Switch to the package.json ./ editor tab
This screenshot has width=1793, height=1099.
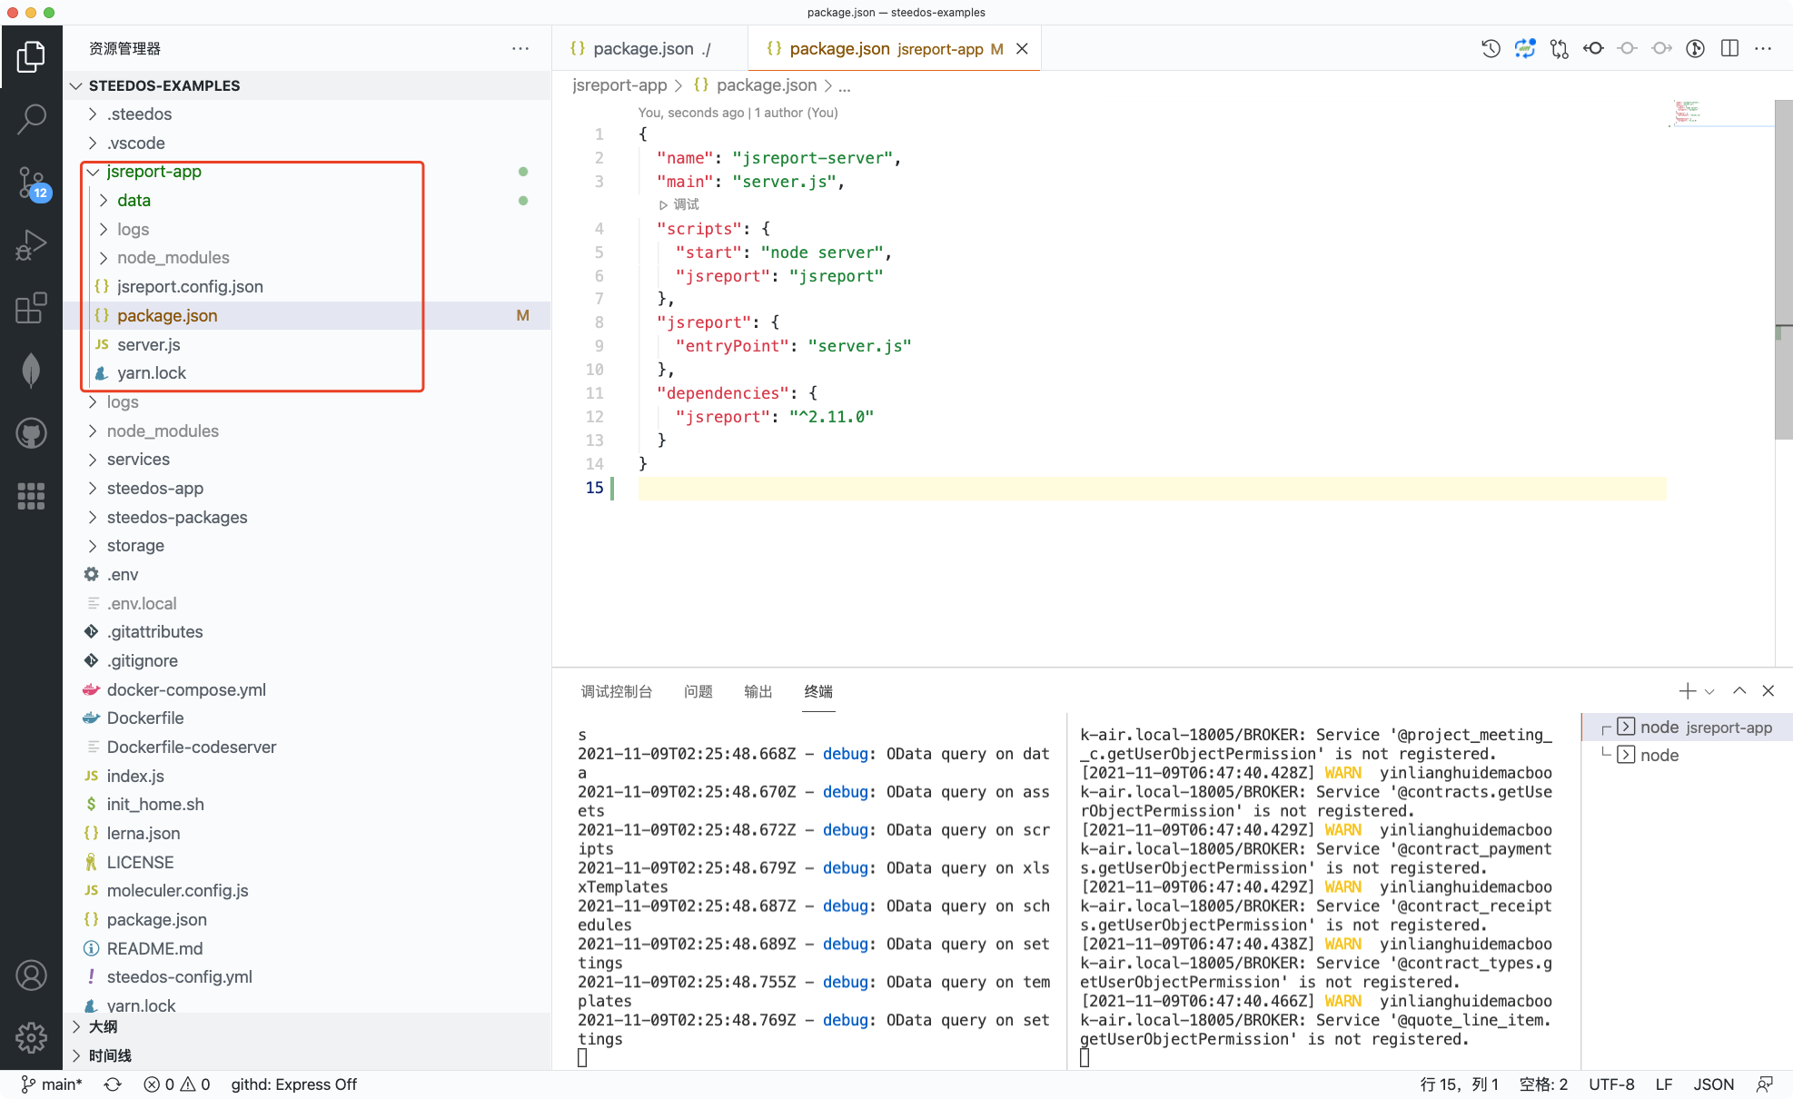[649, 49]
